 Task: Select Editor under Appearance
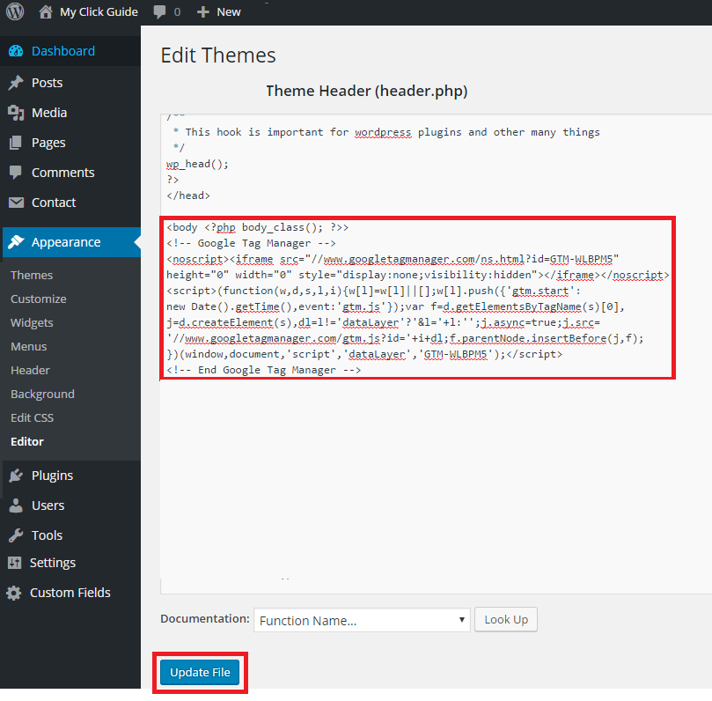(x=27, y=441)
